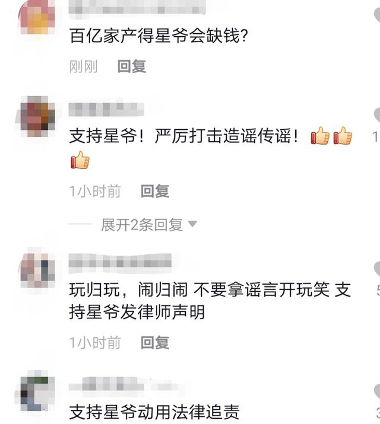
Task: Reply to the "不要拿谣言开玩笑" comment
Action: 155,342
